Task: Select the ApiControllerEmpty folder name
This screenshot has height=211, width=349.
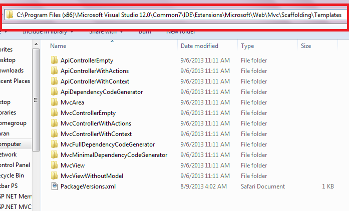Action: tap(87, 60)
